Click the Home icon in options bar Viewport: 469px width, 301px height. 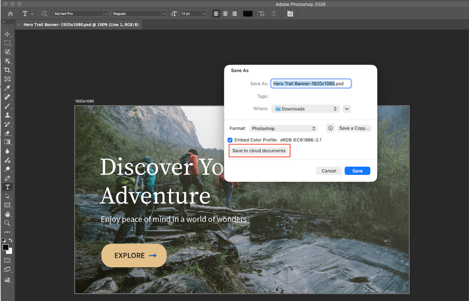10,14
